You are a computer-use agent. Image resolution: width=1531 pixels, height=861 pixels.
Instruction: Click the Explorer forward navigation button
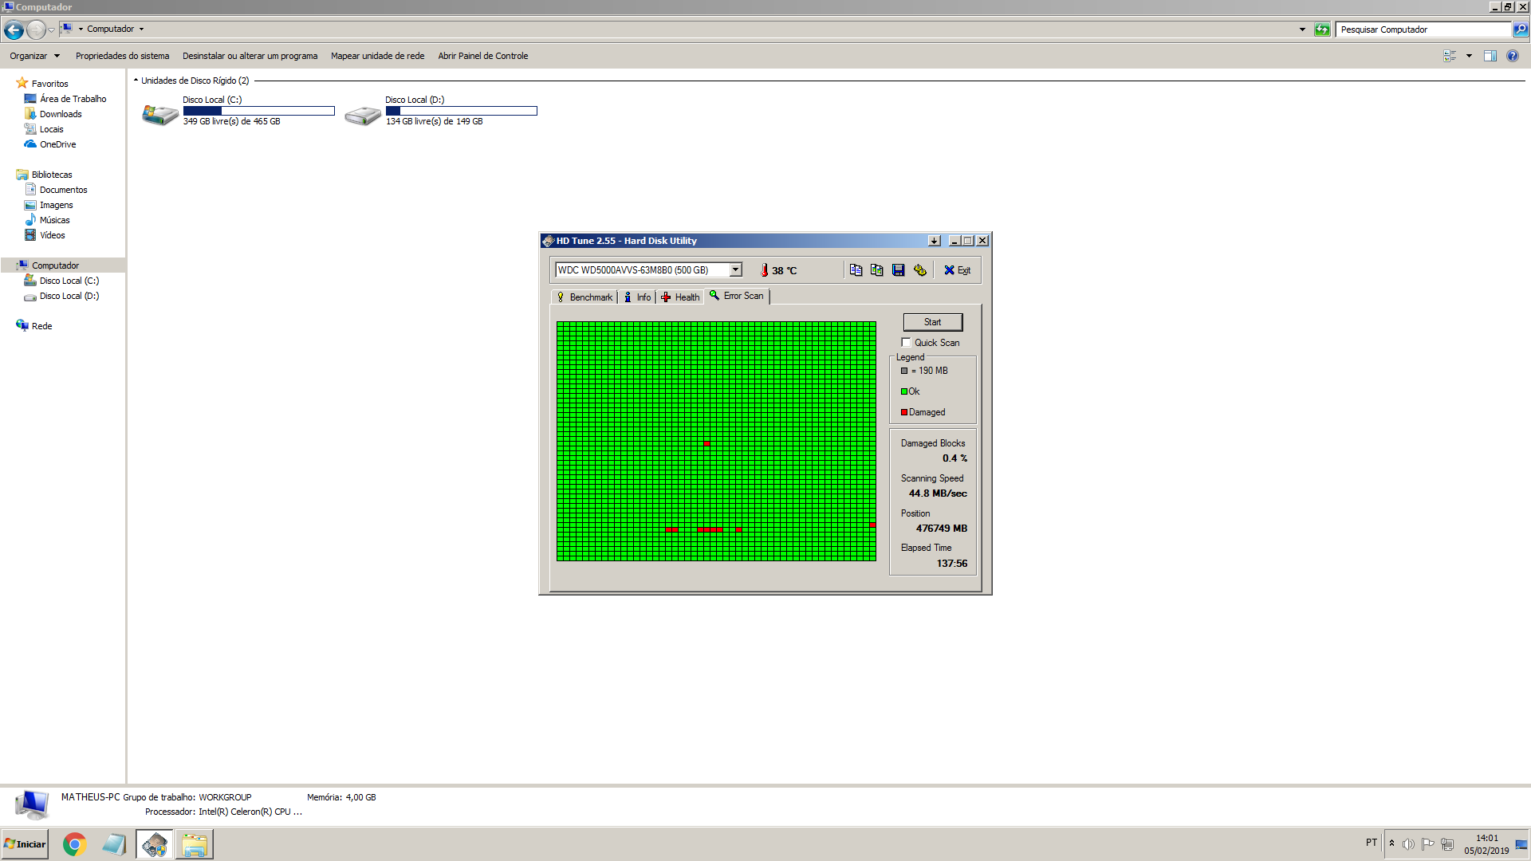36,30
